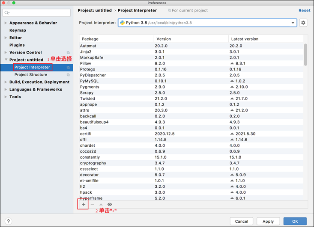Click the Package column header

(x=117, y=39)
